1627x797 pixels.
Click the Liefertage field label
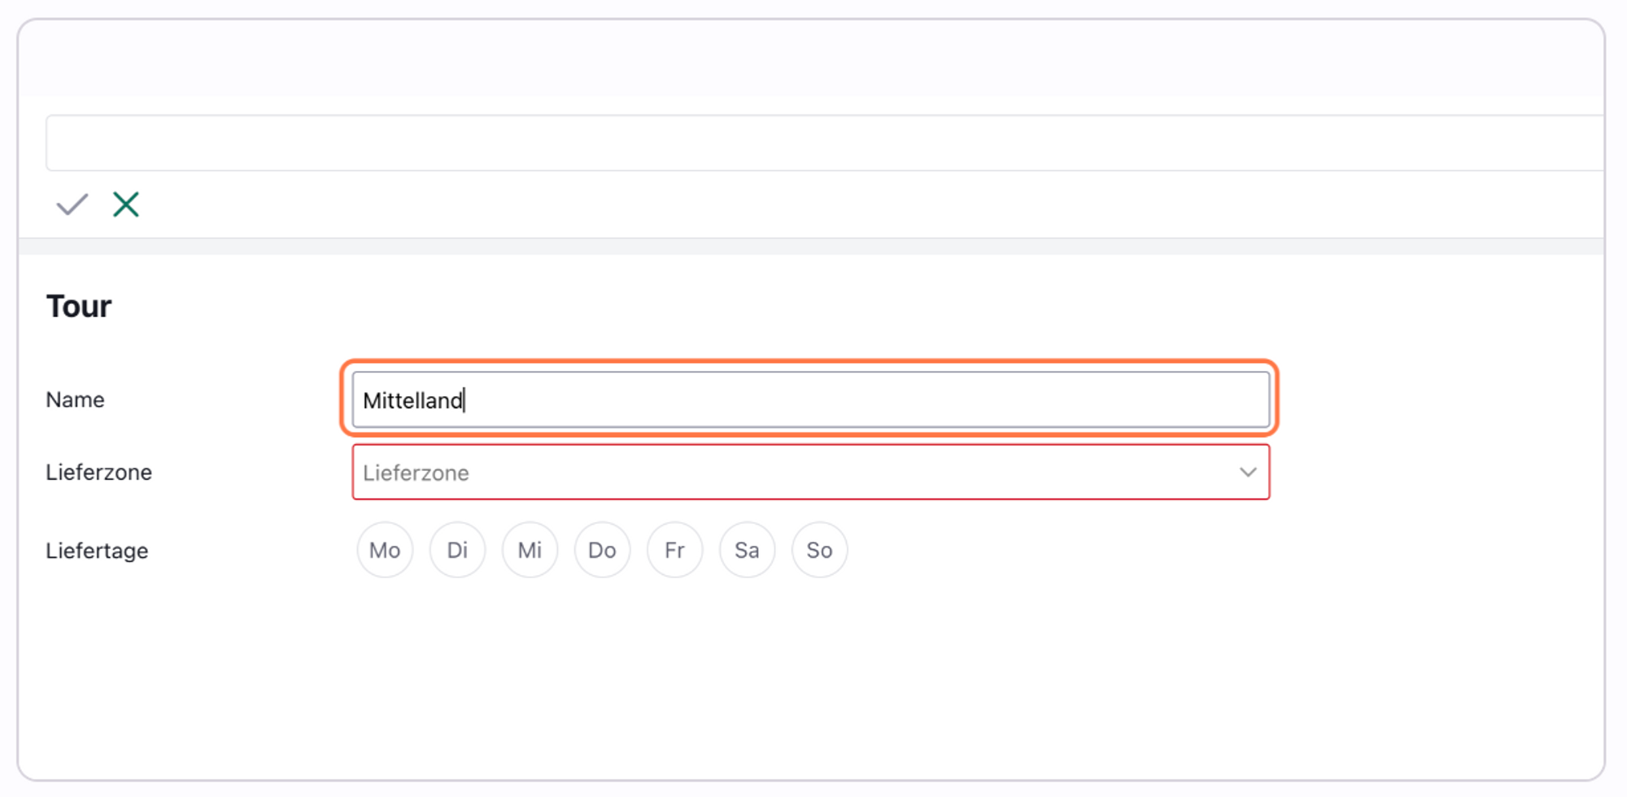(x=97, y=551)
